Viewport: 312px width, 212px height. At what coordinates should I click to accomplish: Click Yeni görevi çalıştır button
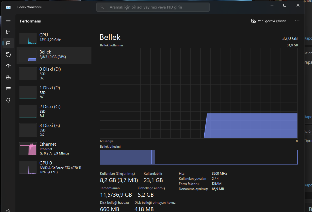tap(269, 21)
